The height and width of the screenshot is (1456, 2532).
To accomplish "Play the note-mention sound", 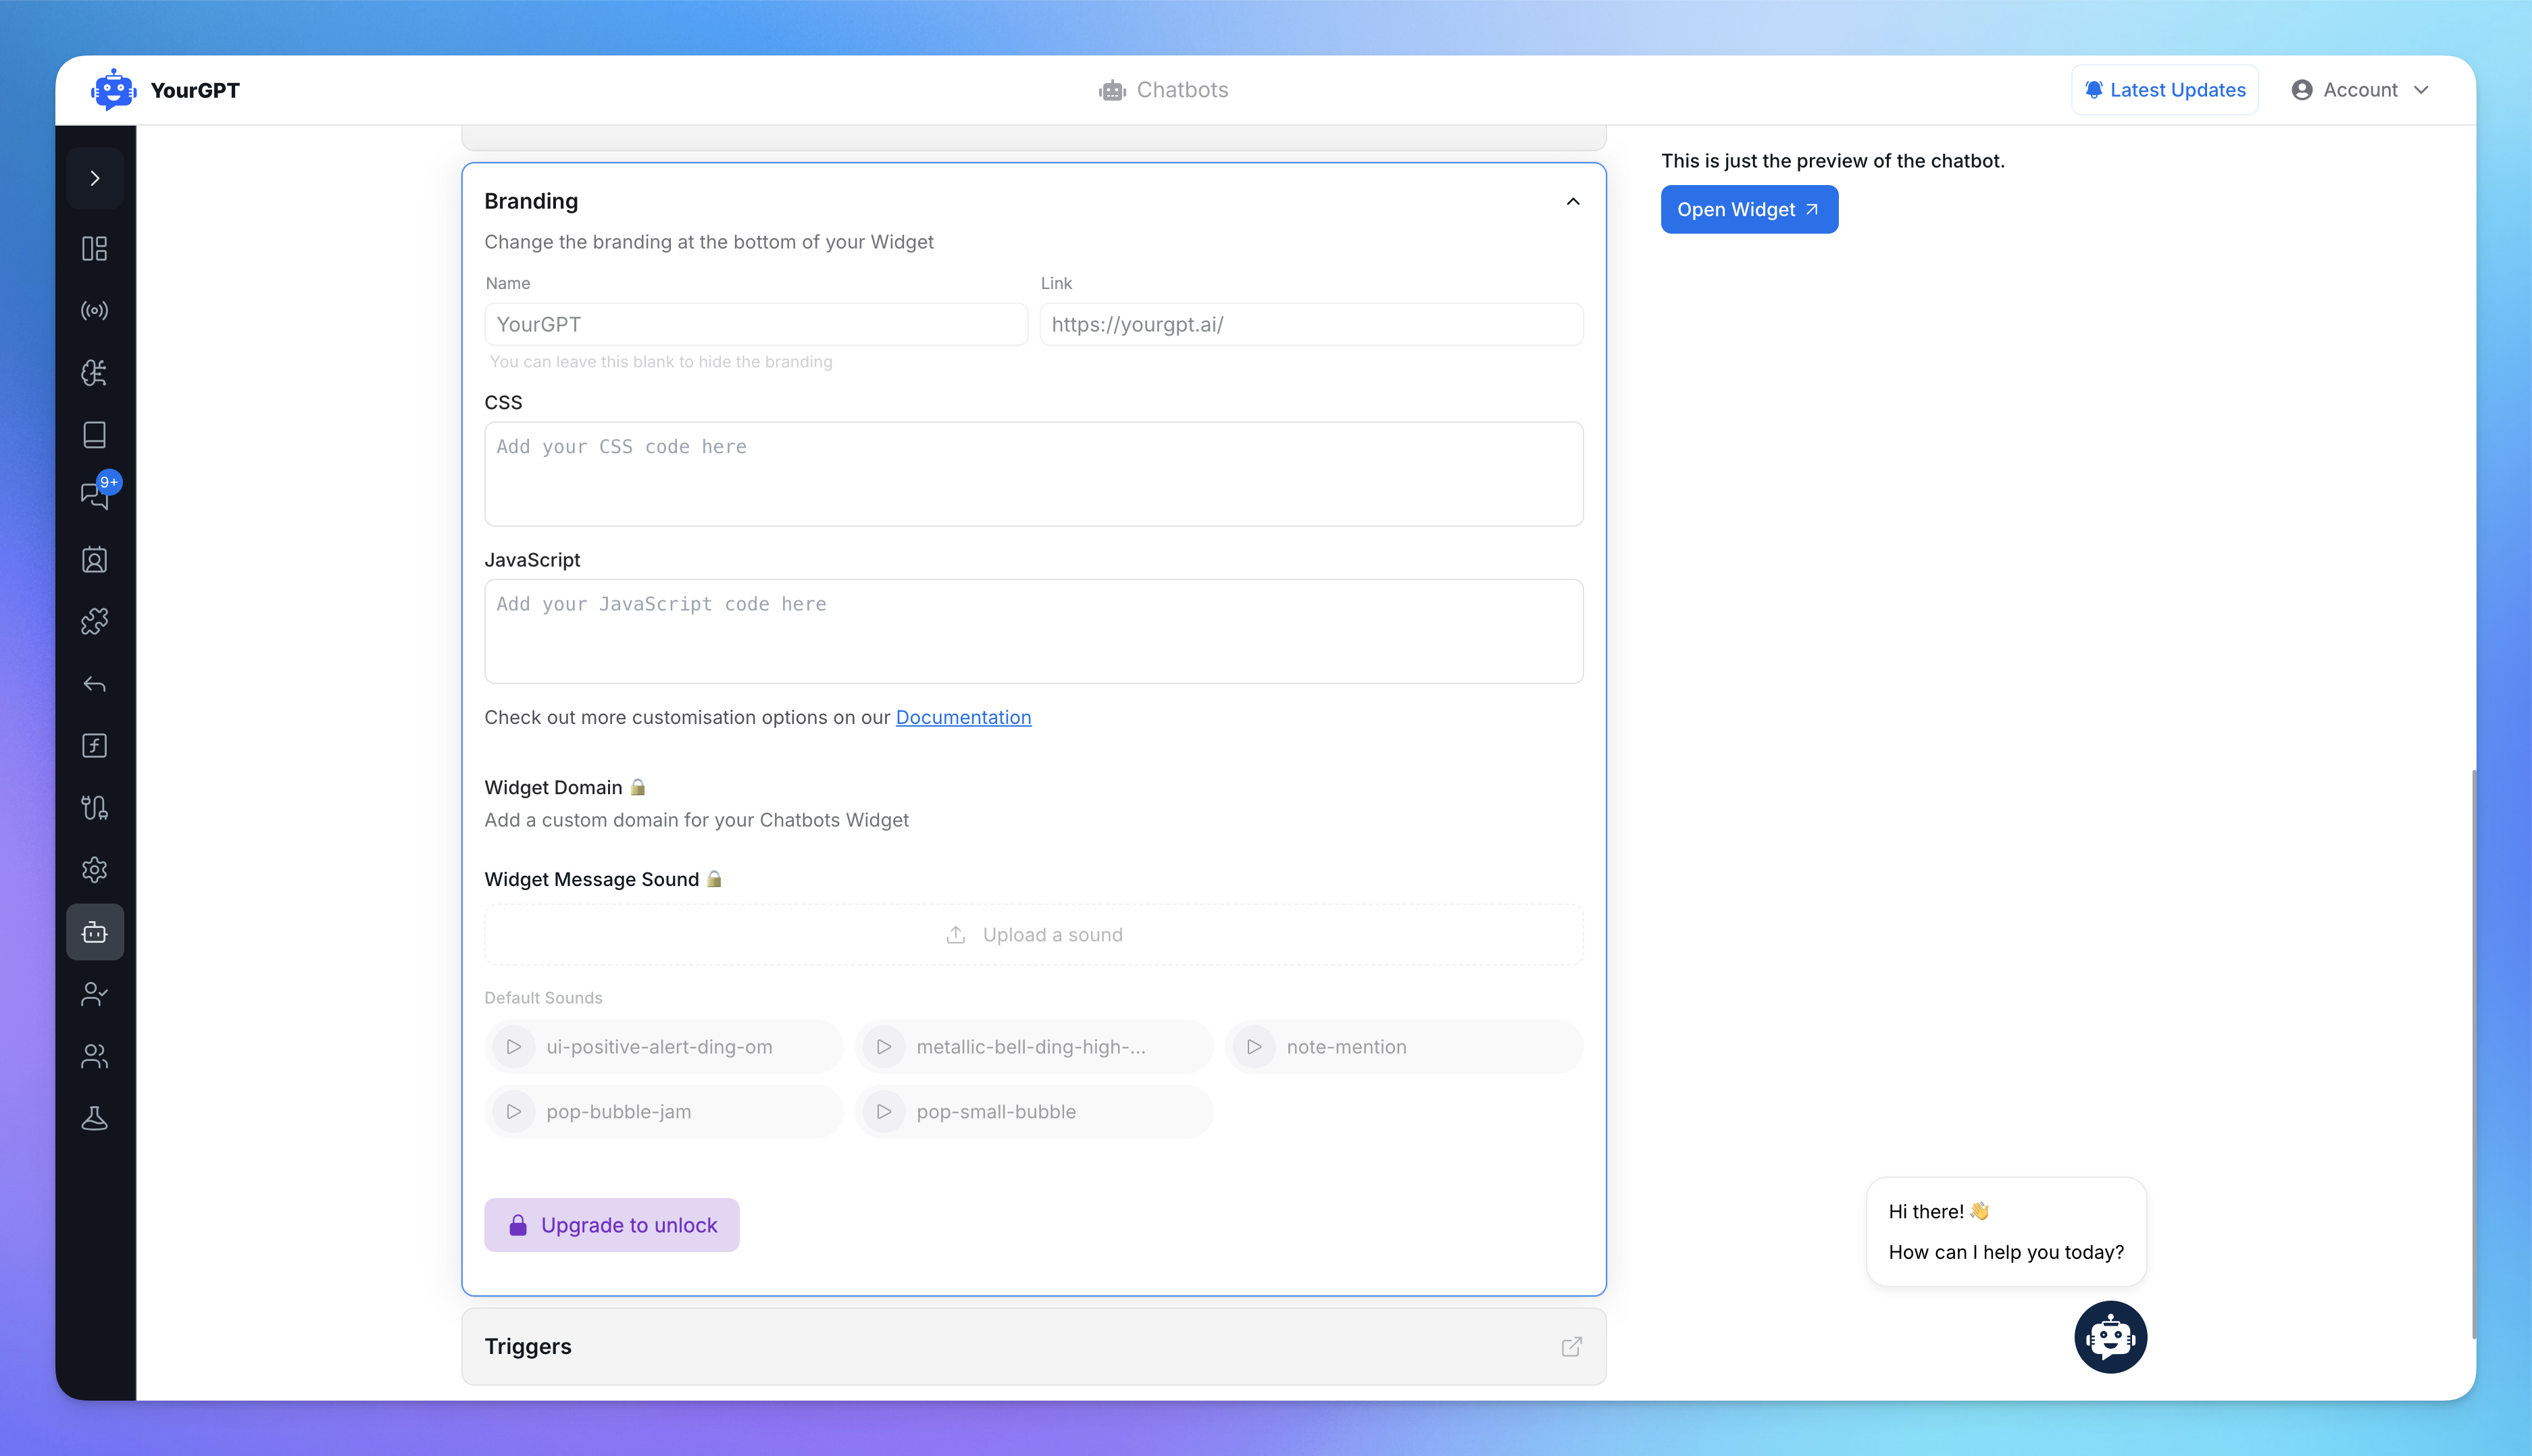I will (1255, 1047).
